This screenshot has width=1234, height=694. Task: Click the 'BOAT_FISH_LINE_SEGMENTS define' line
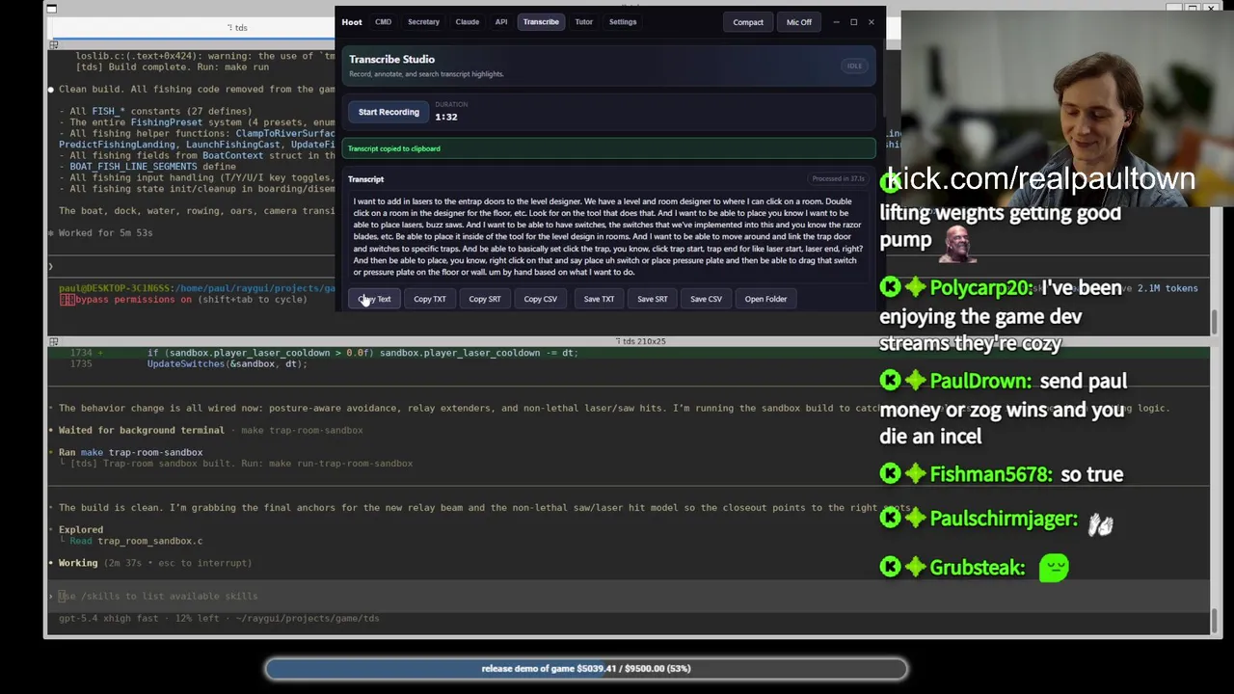point(152,167)
